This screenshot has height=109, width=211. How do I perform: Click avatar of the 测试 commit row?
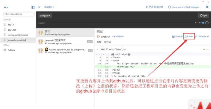click(x=41, y=33)
